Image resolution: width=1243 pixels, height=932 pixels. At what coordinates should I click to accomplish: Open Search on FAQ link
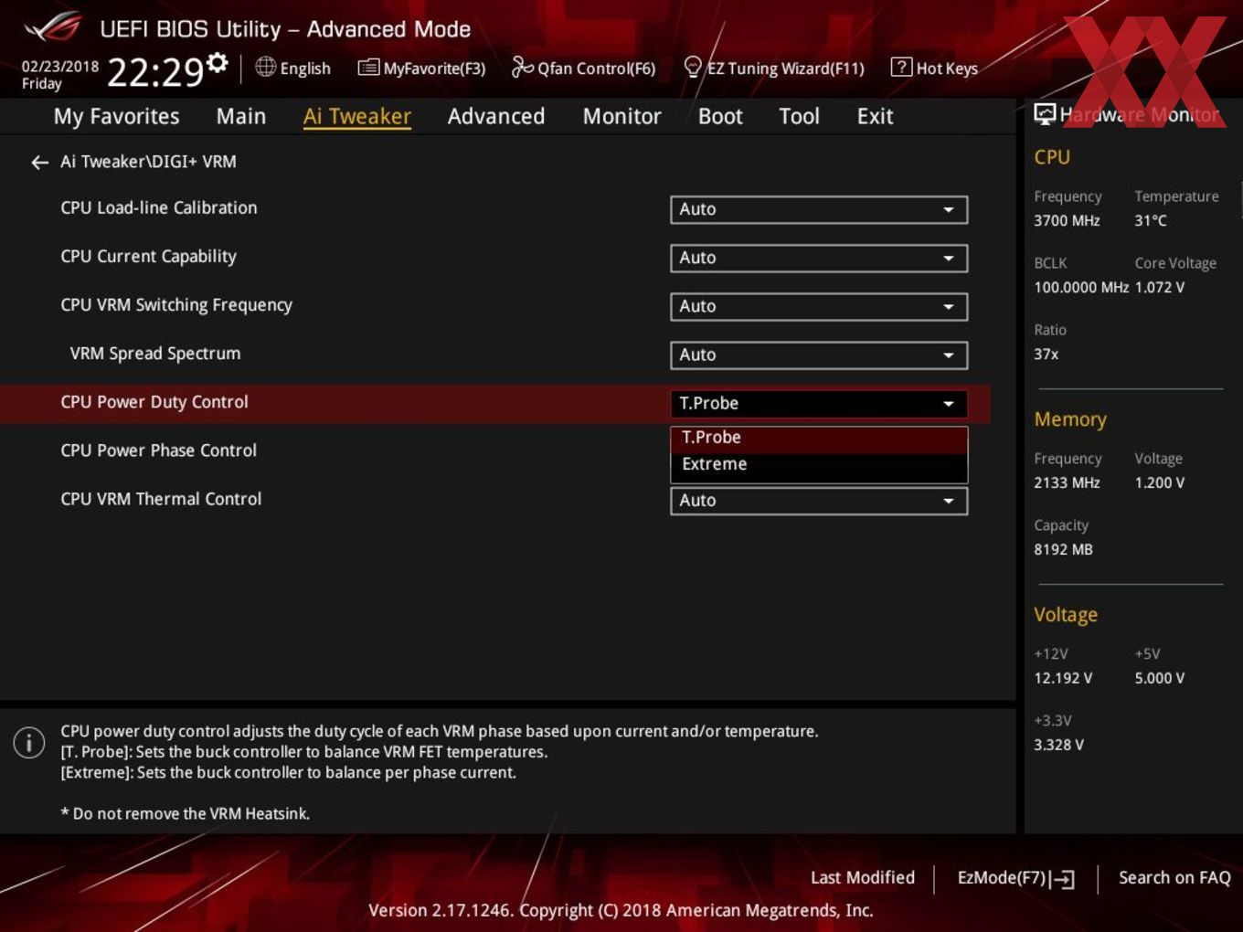click(1174, 878)
